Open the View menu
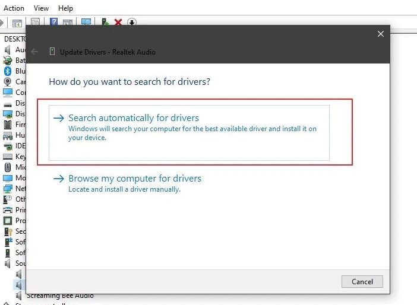This screenshot has width=417, height=305. [x=41, y=8]
